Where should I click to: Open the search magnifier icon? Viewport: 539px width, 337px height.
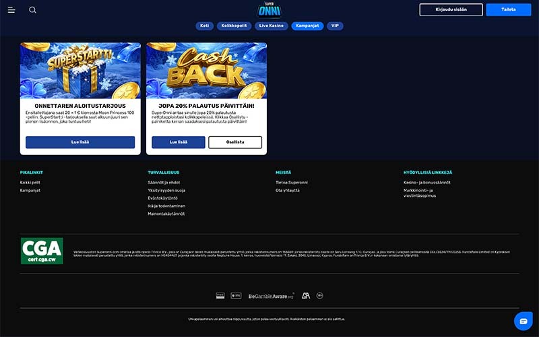tap(32, 10)
